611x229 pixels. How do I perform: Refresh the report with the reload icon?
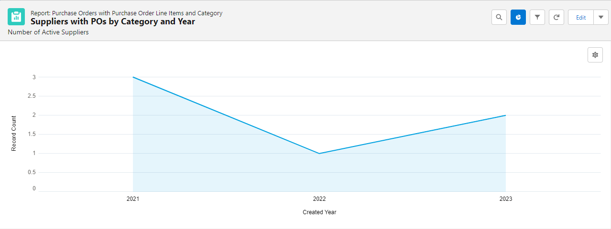[556, 17]
